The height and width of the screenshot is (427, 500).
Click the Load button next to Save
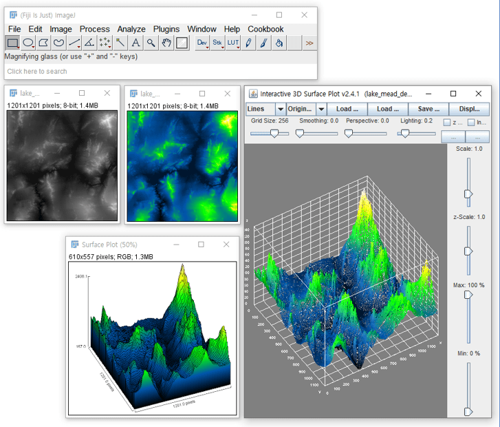[x=388, y=109]
